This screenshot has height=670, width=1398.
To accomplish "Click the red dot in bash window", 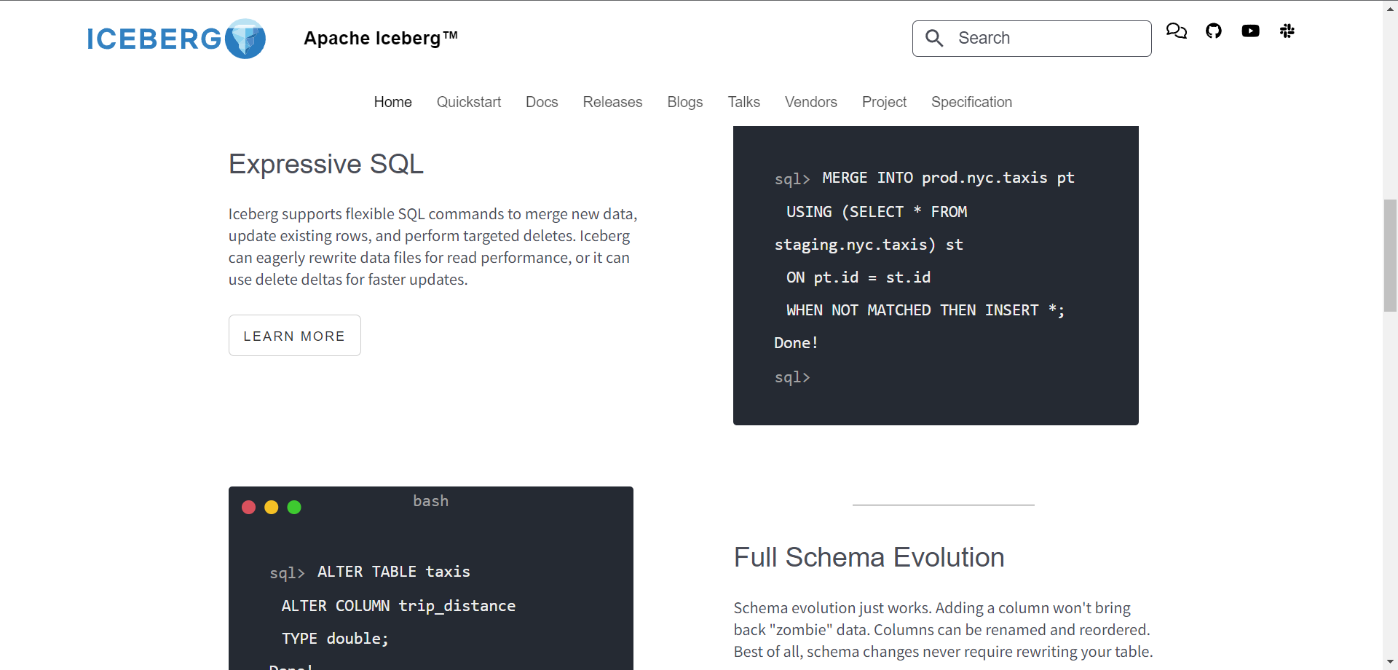I will [248, 508].
